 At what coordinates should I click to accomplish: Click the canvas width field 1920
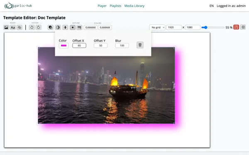click(x=174, y=27)
